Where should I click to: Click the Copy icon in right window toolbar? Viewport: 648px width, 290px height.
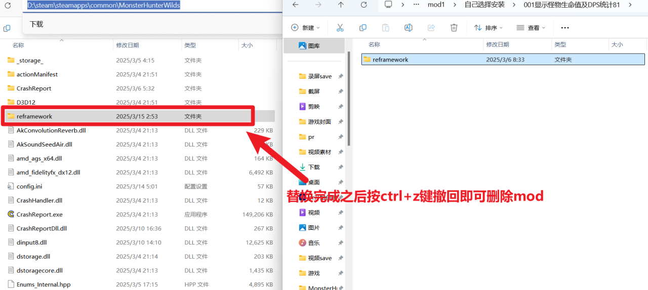[x=363, y=28]
